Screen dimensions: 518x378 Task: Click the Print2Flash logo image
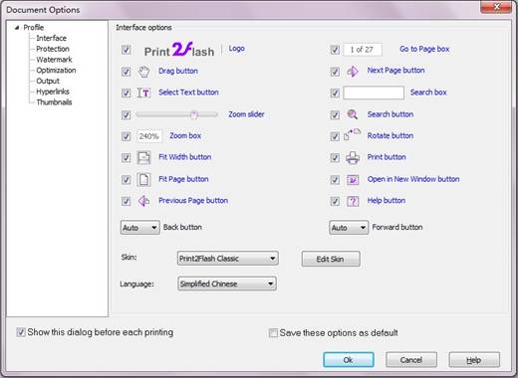click(x=179, y=50)
